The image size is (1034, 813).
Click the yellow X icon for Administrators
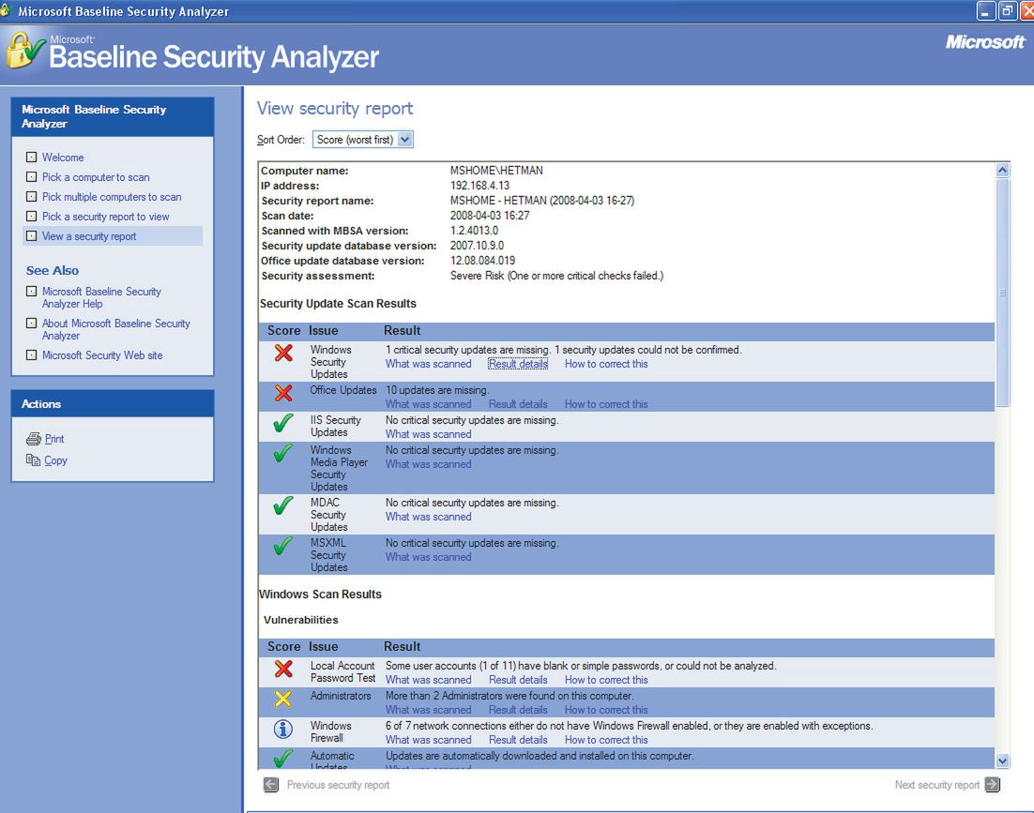[283, 699]
